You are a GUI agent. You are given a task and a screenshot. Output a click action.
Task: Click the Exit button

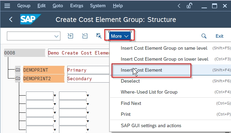[x=219, y=36]
